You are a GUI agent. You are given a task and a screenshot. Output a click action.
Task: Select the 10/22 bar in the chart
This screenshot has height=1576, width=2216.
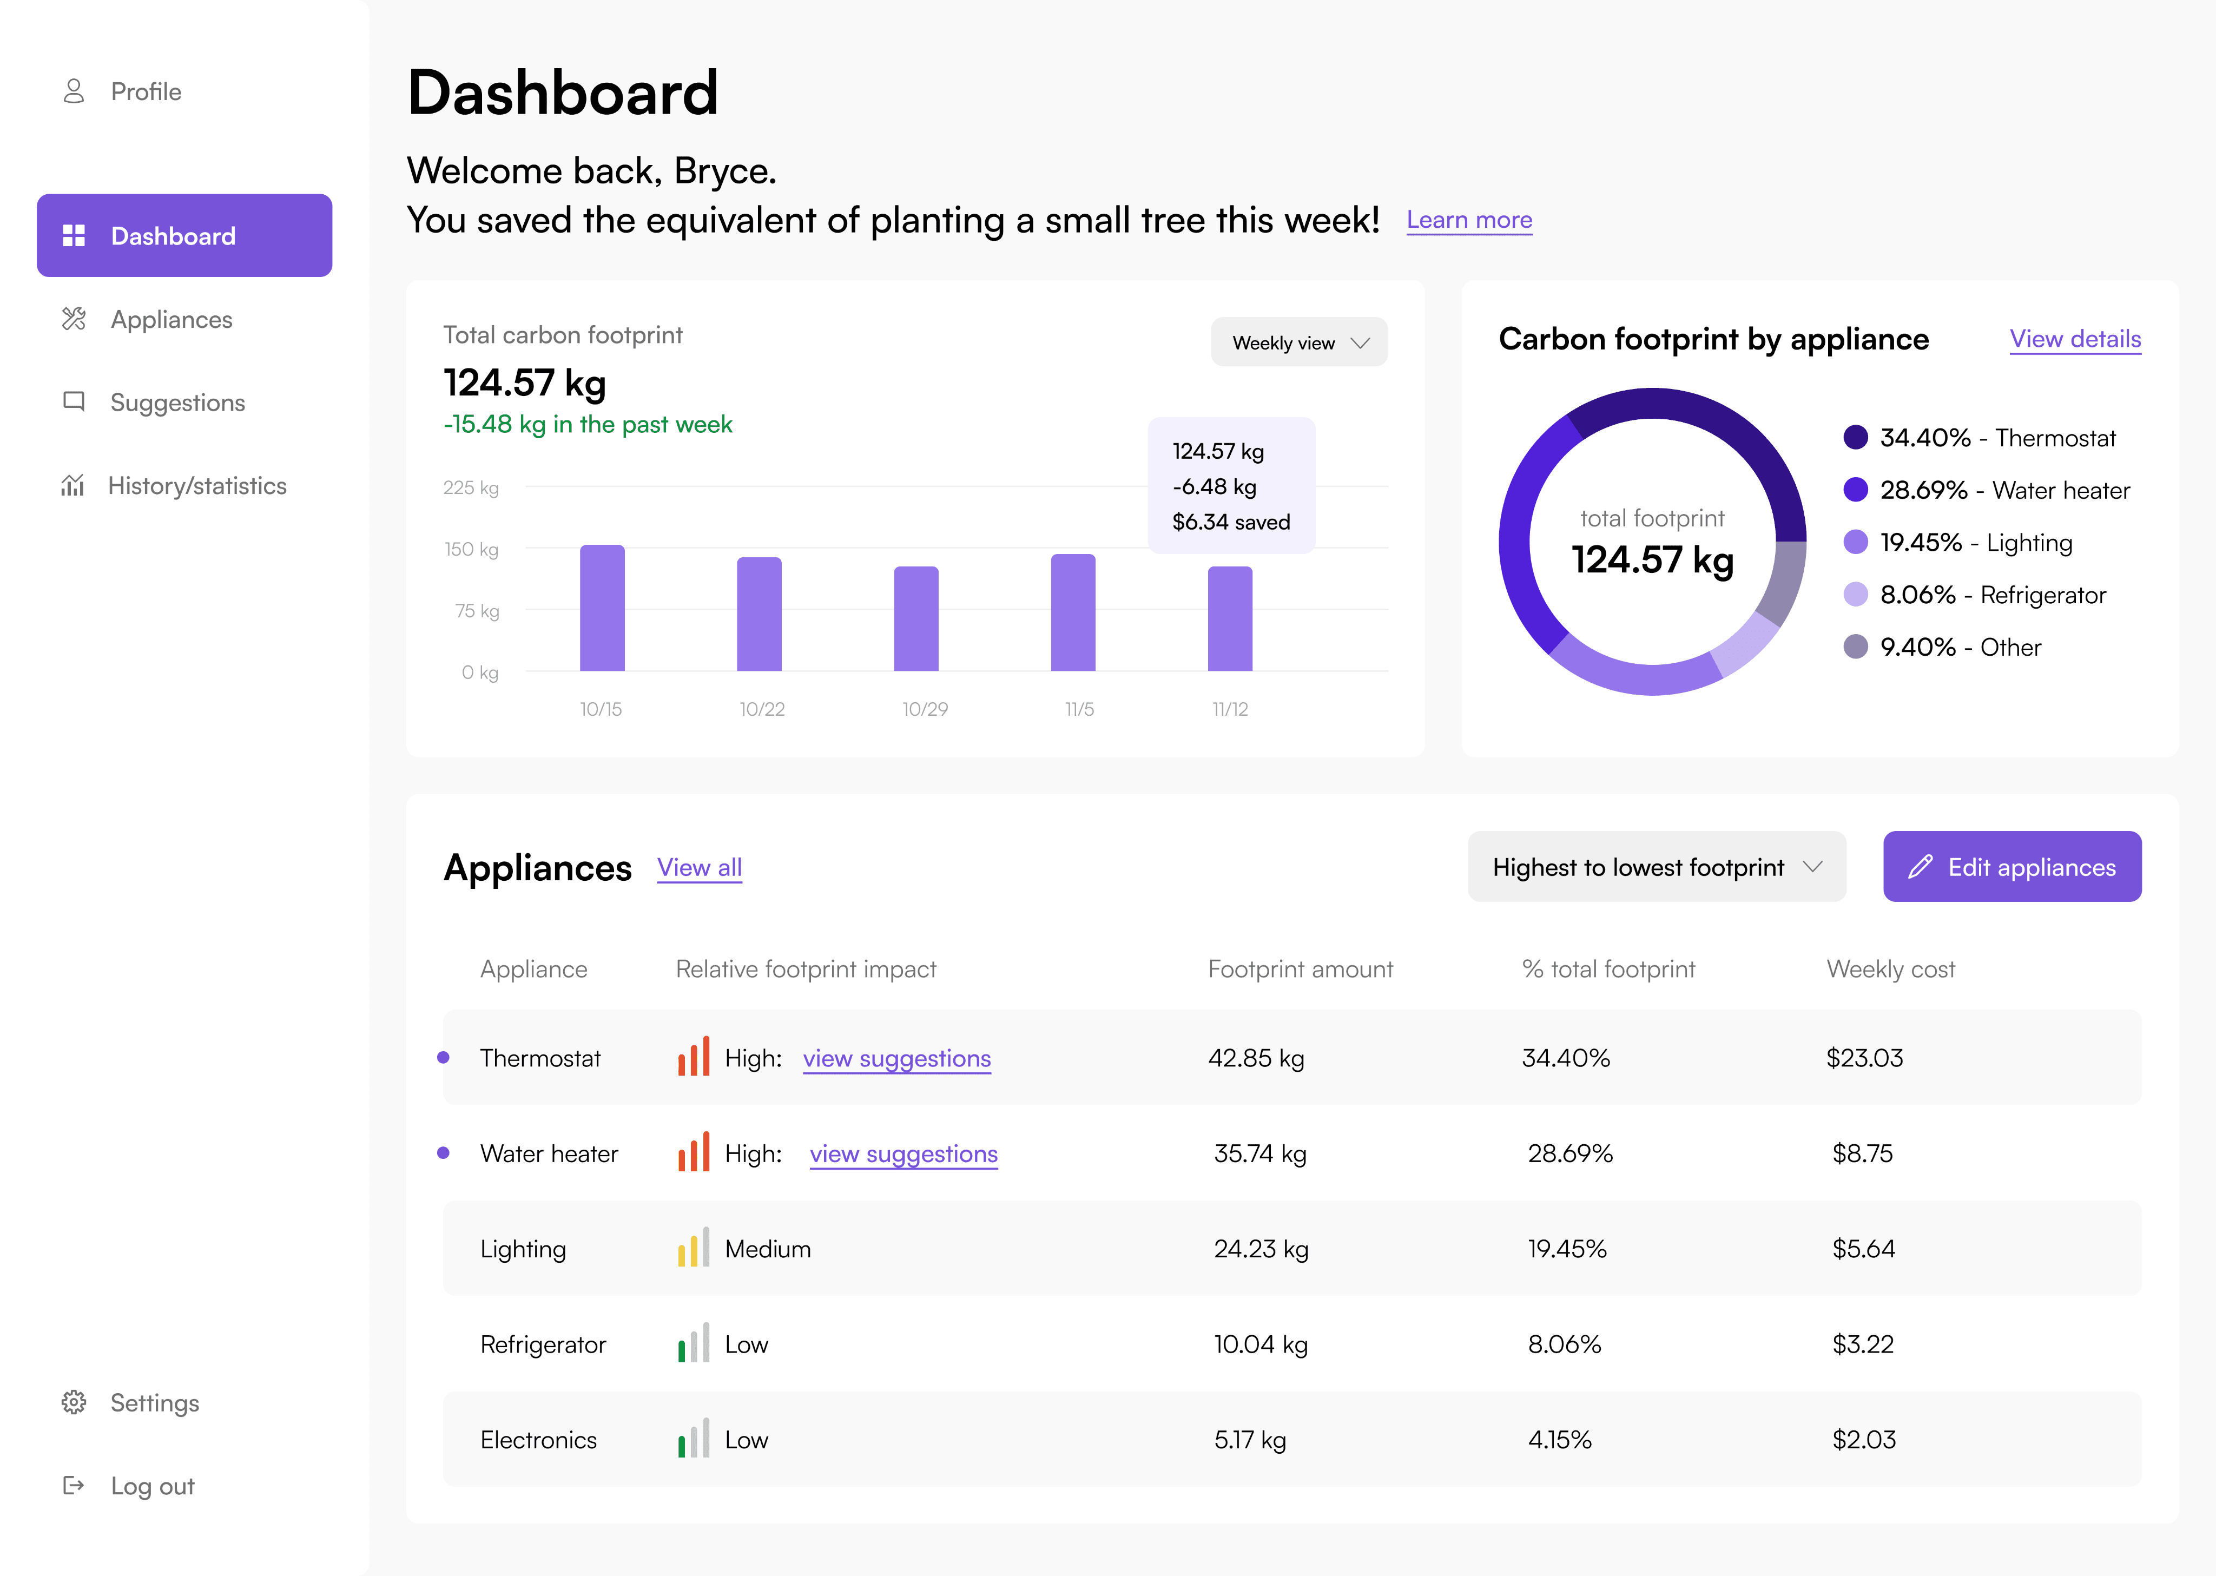[759, 614]
